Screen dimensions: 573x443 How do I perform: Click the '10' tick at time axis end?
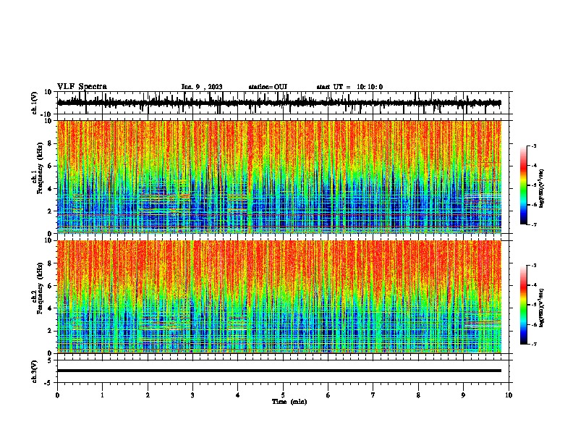509,395
